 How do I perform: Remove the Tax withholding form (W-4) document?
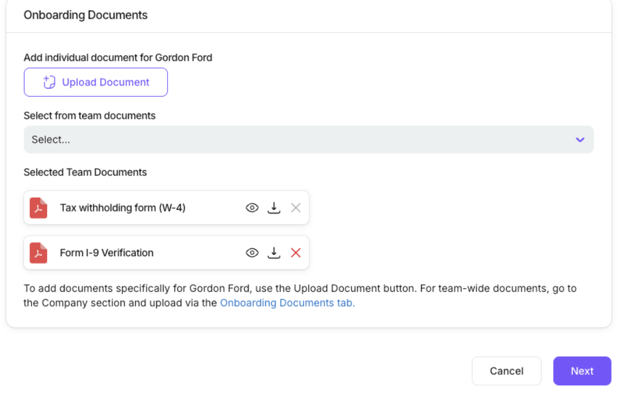(296, 208)
